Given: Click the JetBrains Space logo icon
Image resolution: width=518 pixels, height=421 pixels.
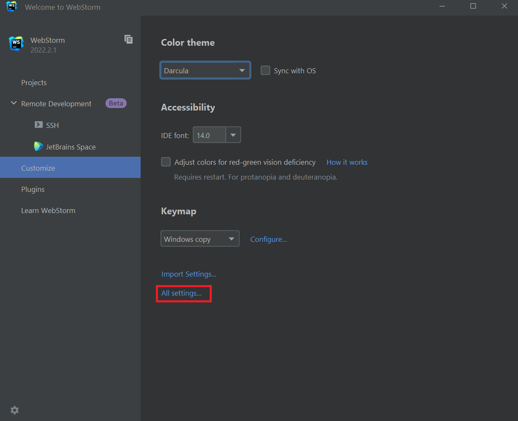Looking at the screenshot, I should pyautogui.click(x=39, y=147).
